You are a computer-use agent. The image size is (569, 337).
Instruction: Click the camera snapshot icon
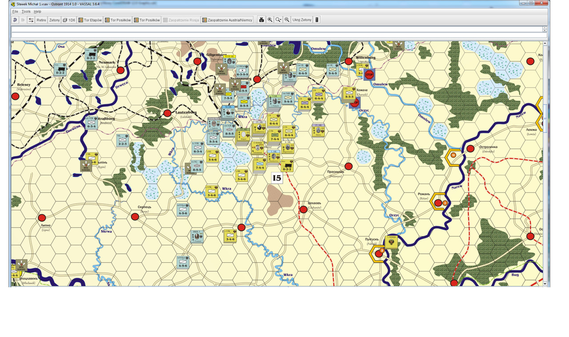click(x=261, y=20)
